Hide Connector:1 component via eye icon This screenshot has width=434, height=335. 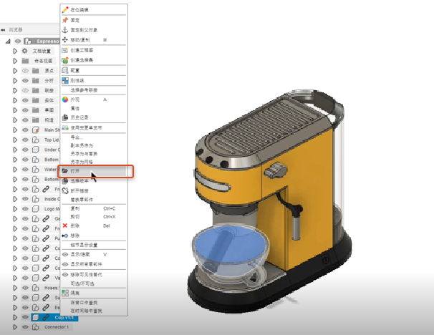(x=25, y=327)
